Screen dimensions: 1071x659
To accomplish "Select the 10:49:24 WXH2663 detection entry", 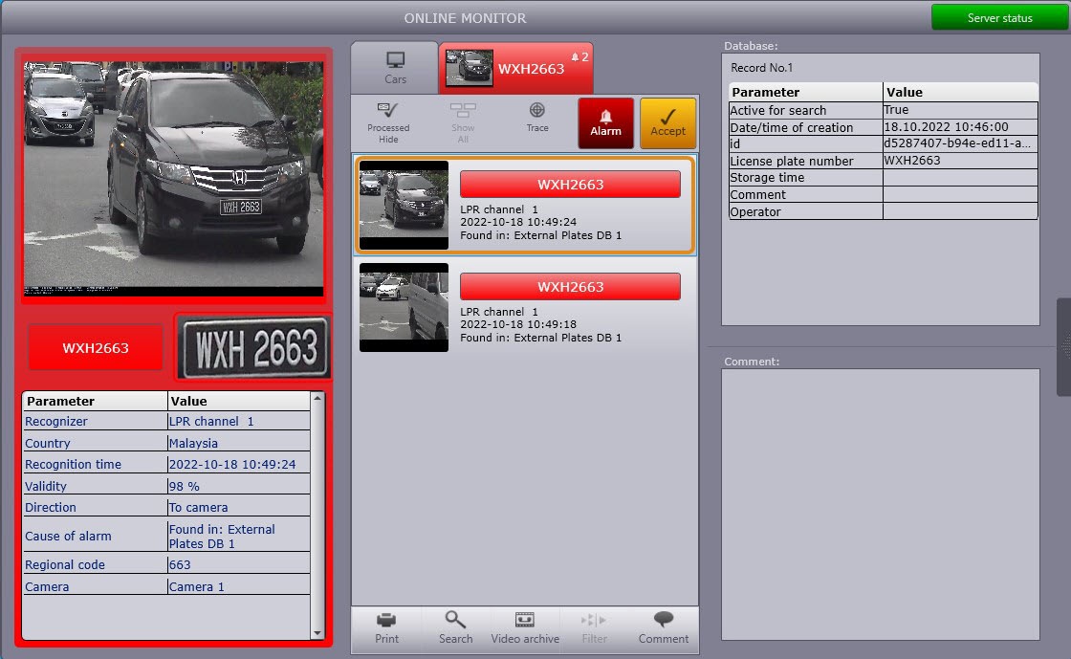I will (x=525, y=205).
